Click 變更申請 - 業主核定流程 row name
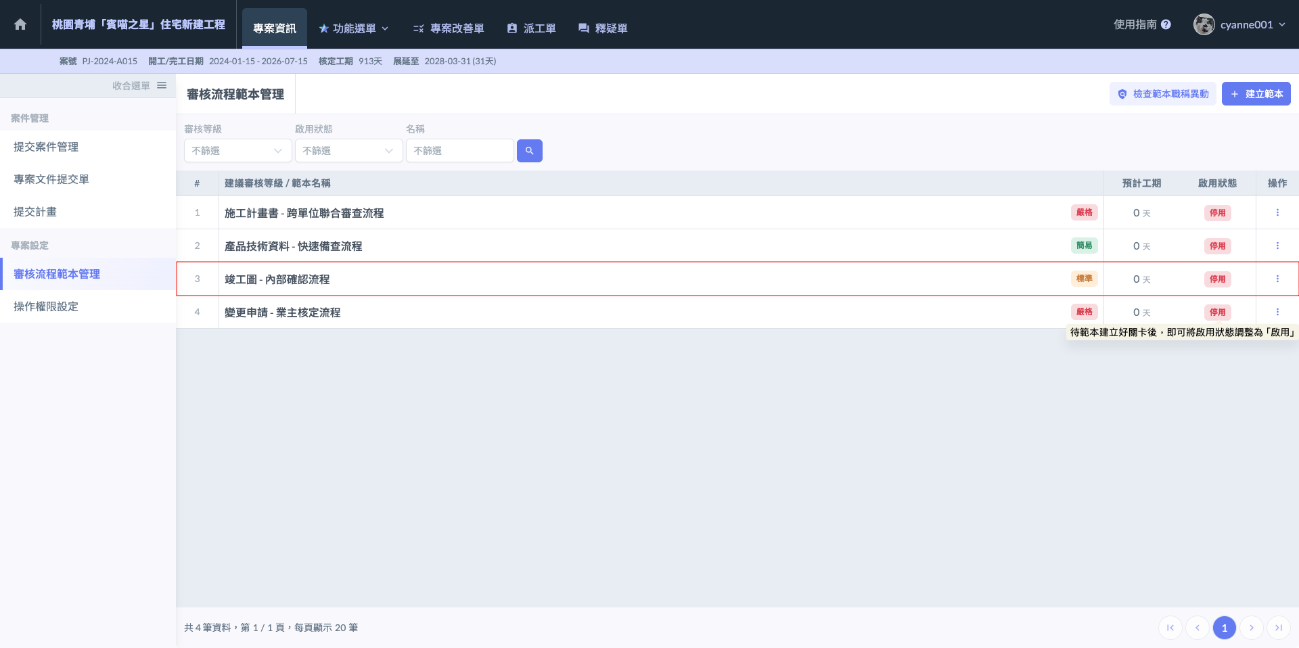The width and height of the screenshot is (1299, 648). coord(282,313)
